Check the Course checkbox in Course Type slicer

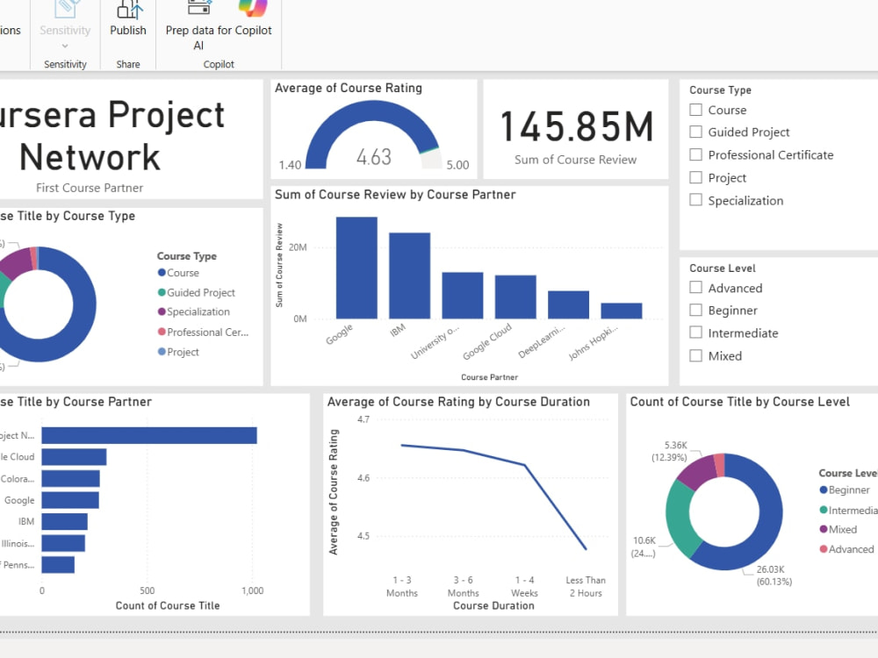694,109
